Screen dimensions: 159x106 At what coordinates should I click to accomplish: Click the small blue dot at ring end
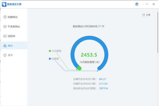(x=98, y=71)
